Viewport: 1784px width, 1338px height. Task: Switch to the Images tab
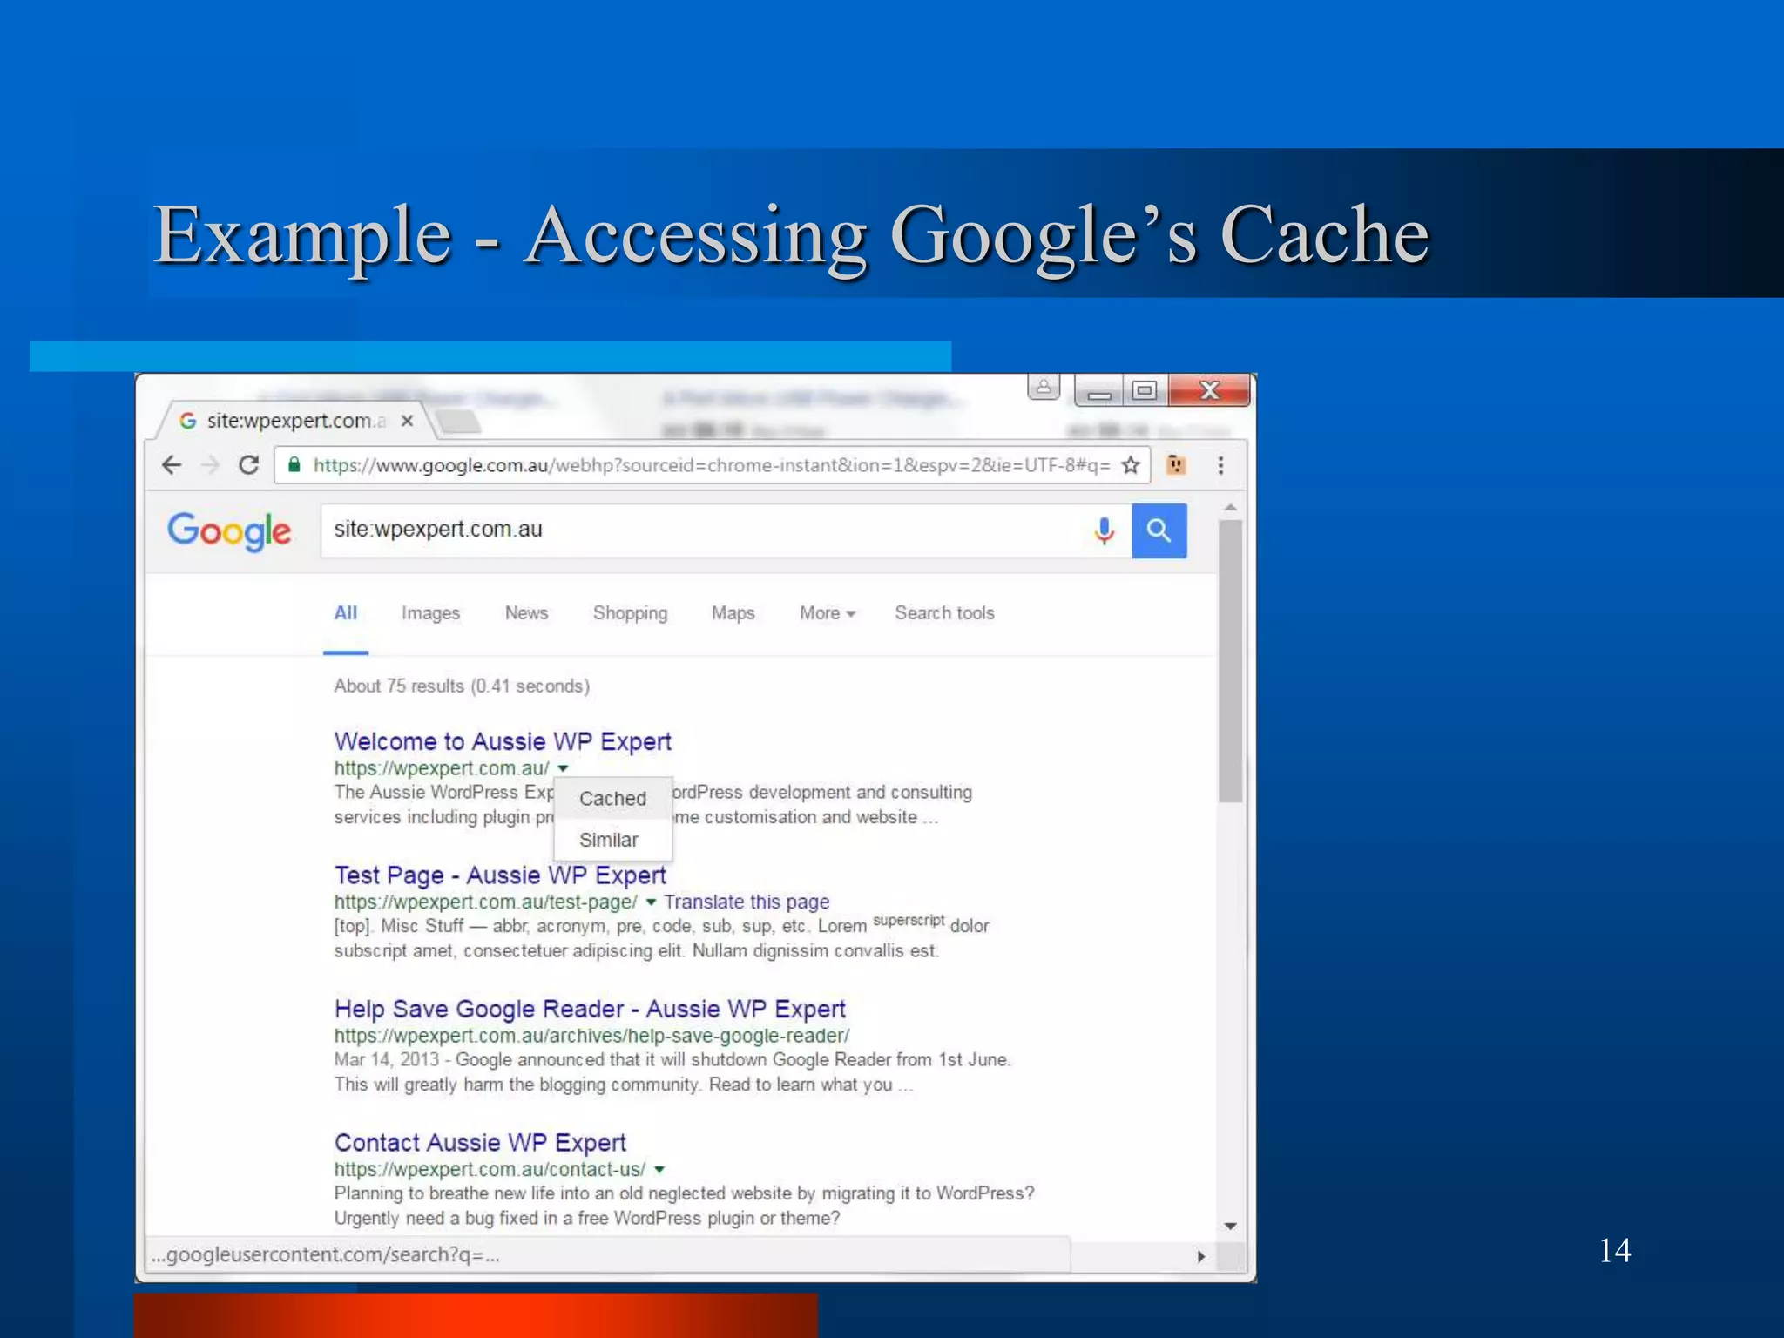[430, 613]
